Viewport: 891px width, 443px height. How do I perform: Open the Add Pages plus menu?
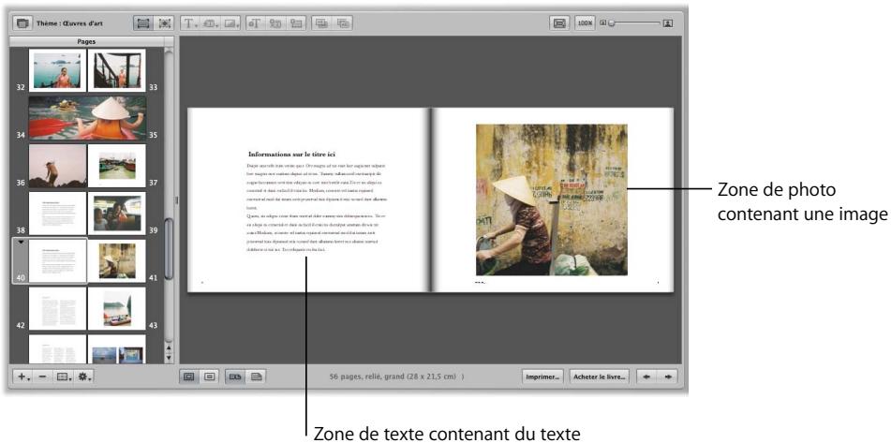pyautogui.click(x=23, y=377)
